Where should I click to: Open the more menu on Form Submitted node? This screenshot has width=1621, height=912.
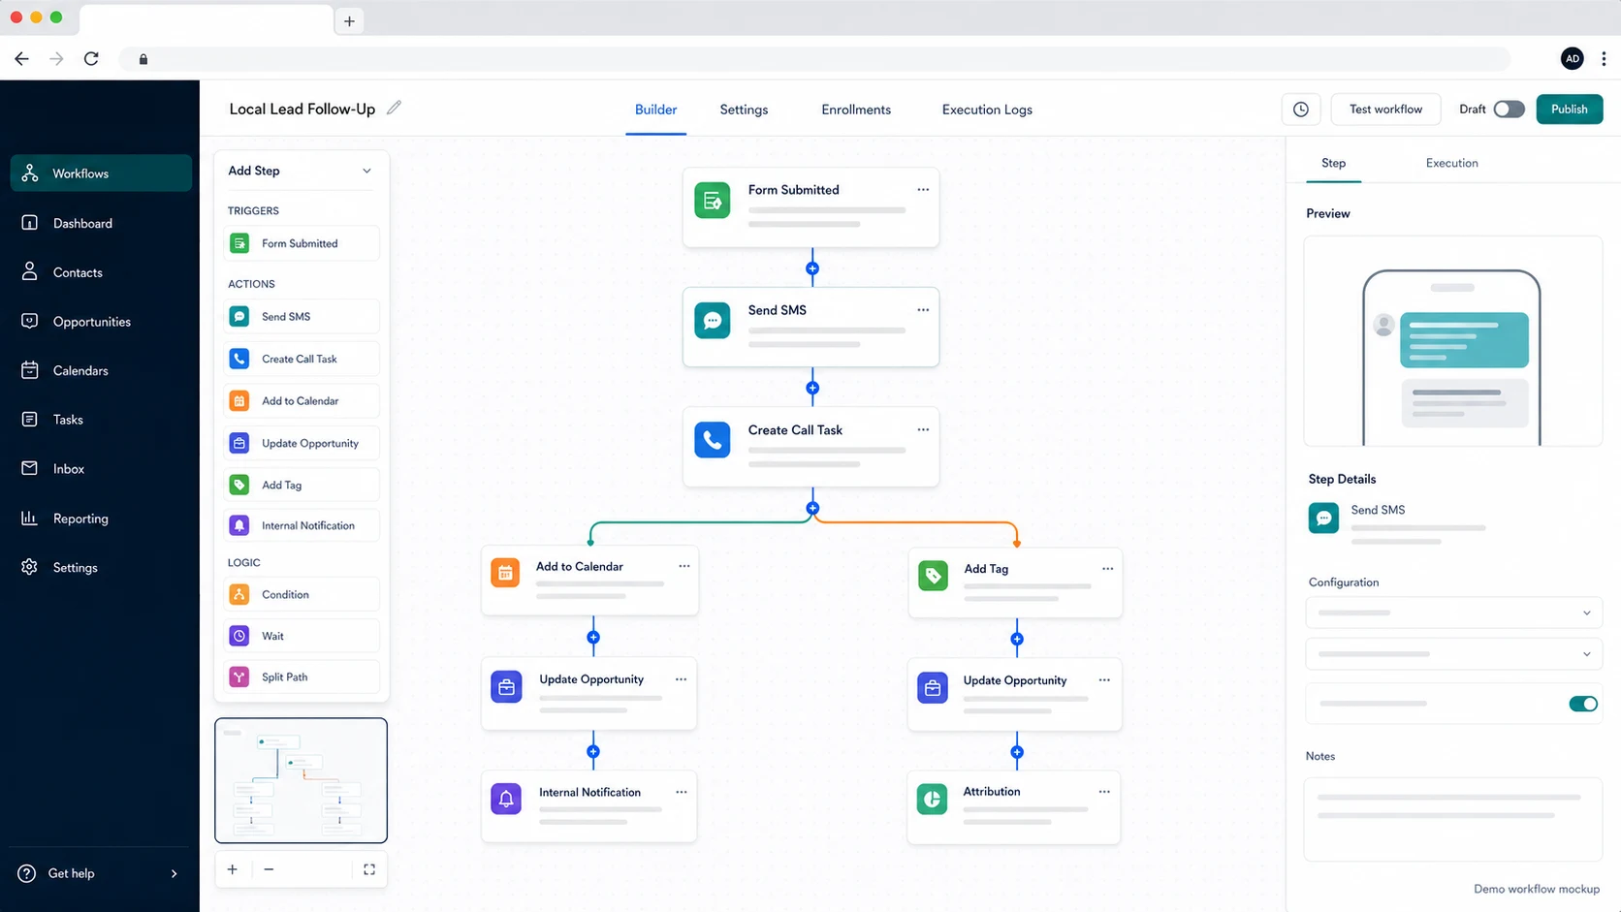click(x=923, y=190)
